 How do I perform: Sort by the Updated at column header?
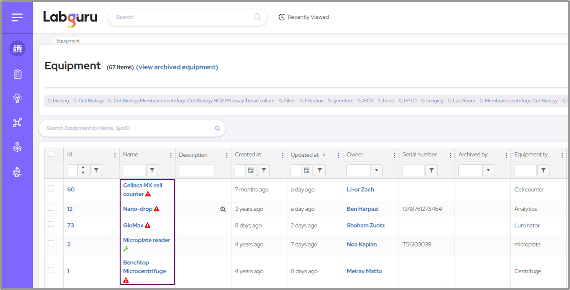point(305,155)
